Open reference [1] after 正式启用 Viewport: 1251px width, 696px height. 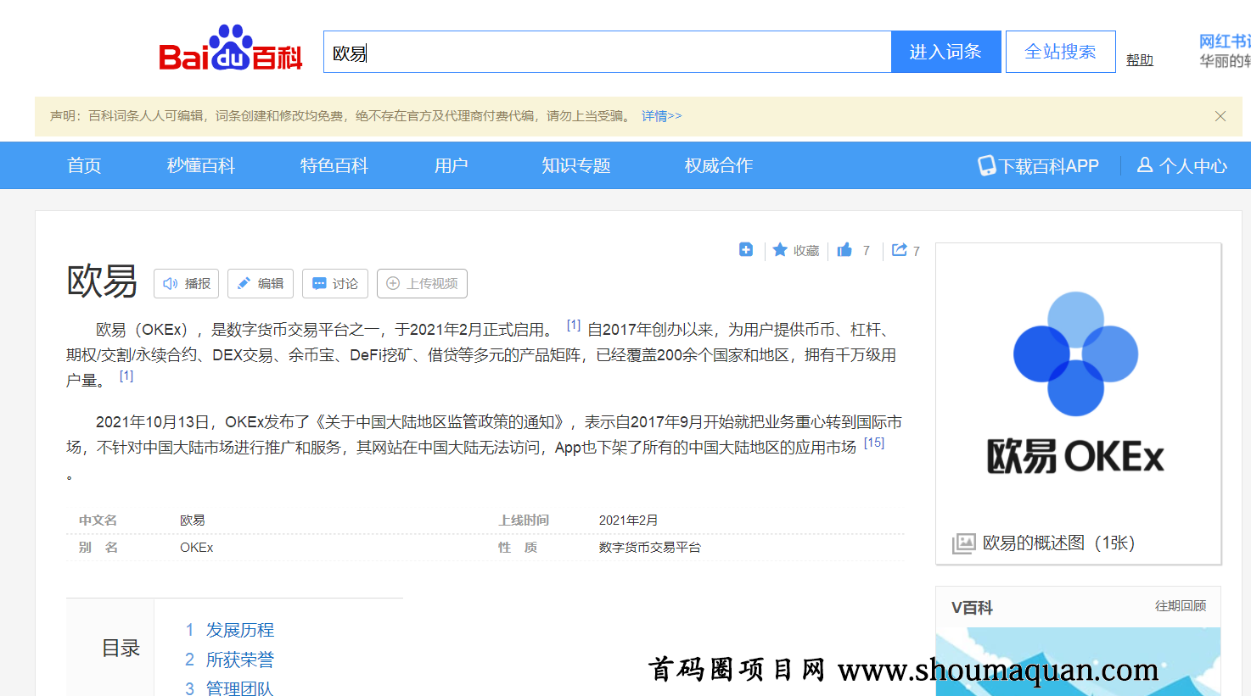[574, 325]
